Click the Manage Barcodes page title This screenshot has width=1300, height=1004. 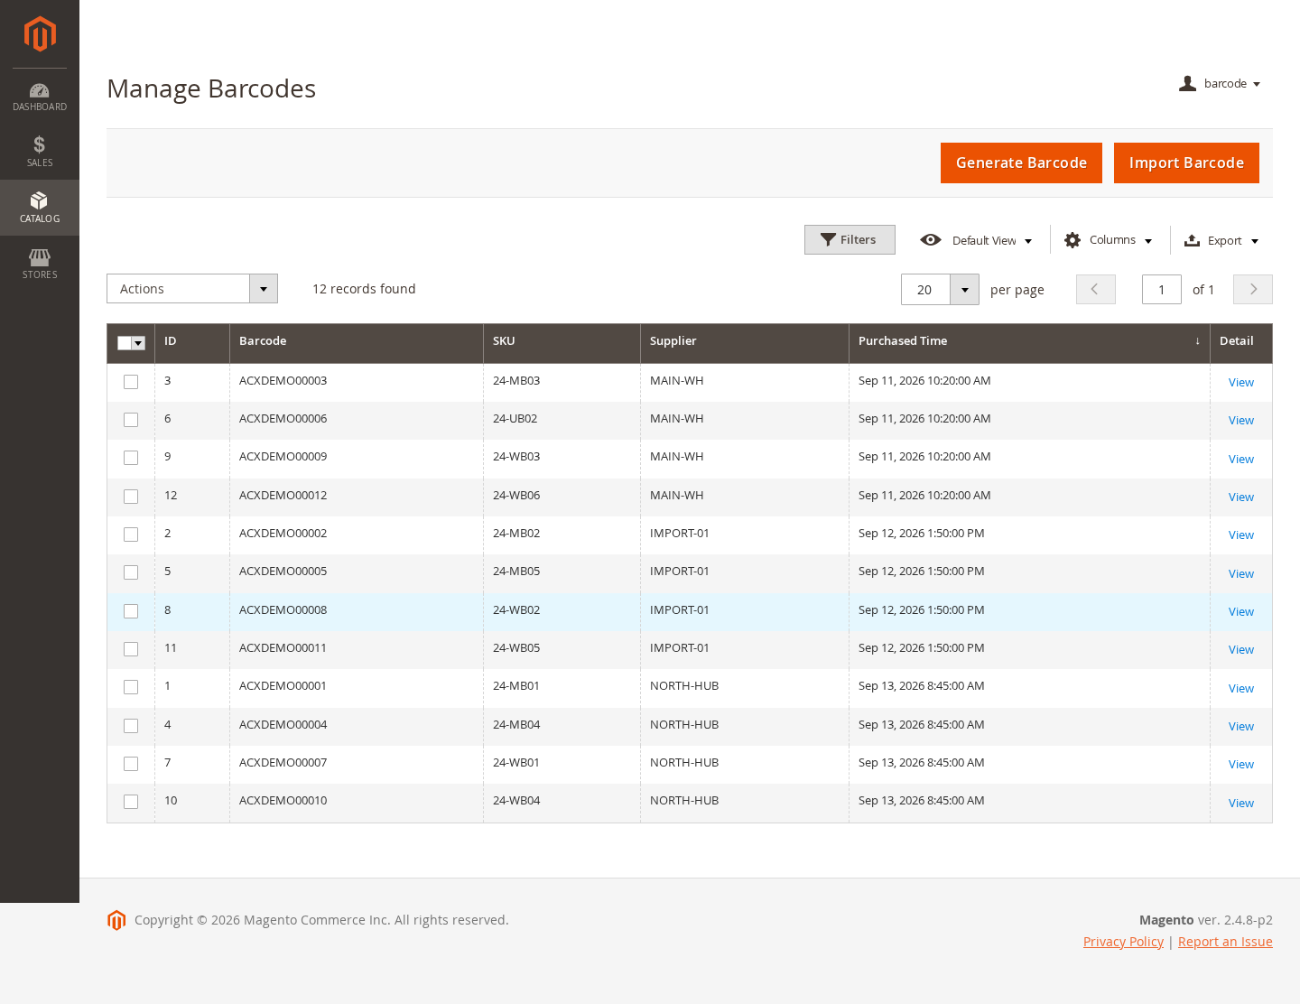(x=211, y=88)
